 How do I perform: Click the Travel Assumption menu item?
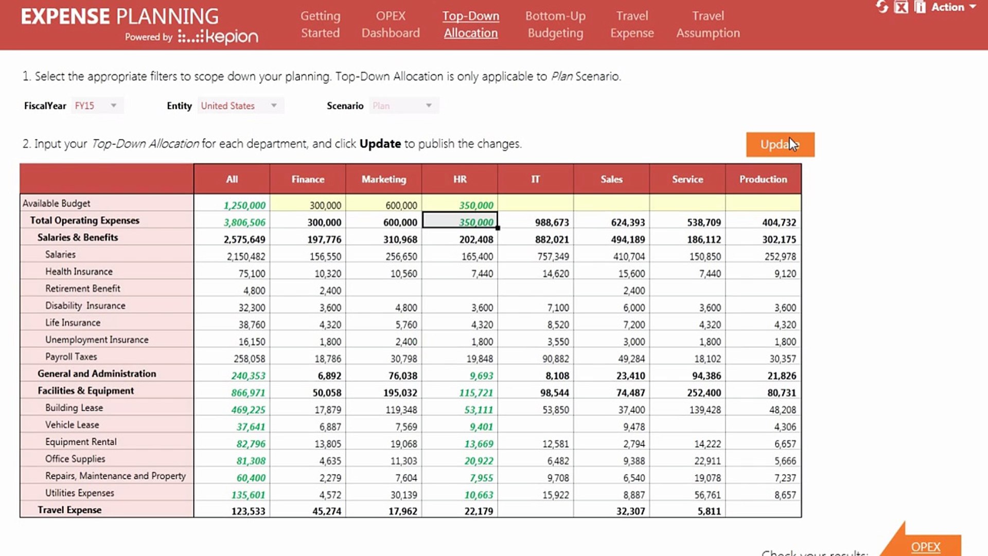point(708,24)
